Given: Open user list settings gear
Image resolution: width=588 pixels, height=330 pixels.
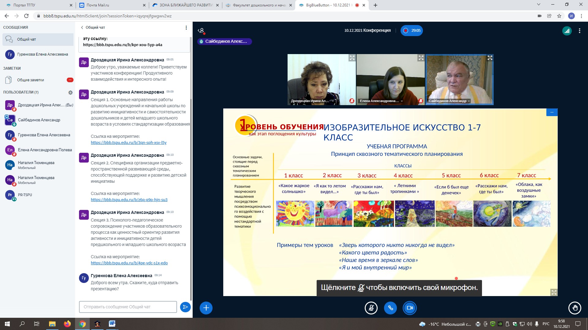Looking at the screenshot, I should point(70,92).
